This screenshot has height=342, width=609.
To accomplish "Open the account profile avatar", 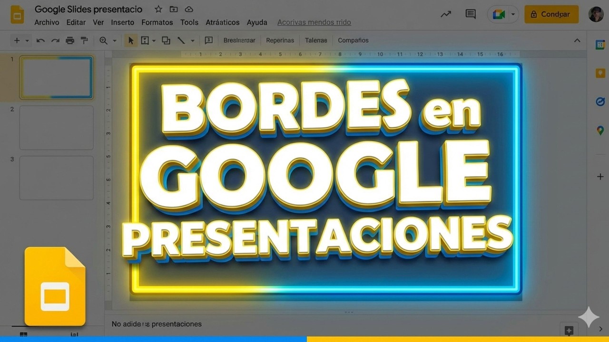I will point(596,14).
